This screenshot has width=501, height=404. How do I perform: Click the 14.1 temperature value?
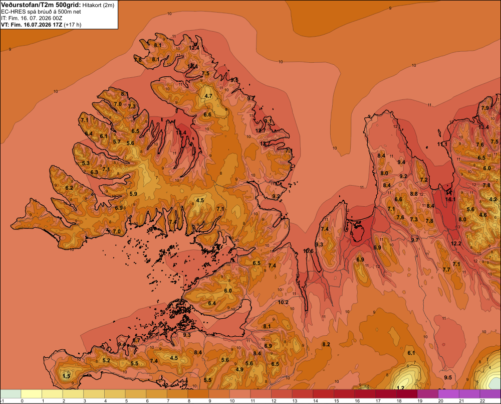(450, 199)
